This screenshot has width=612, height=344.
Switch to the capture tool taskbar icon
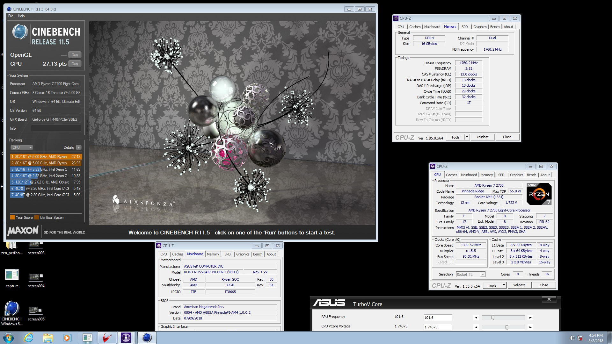(x=87, y=338)
